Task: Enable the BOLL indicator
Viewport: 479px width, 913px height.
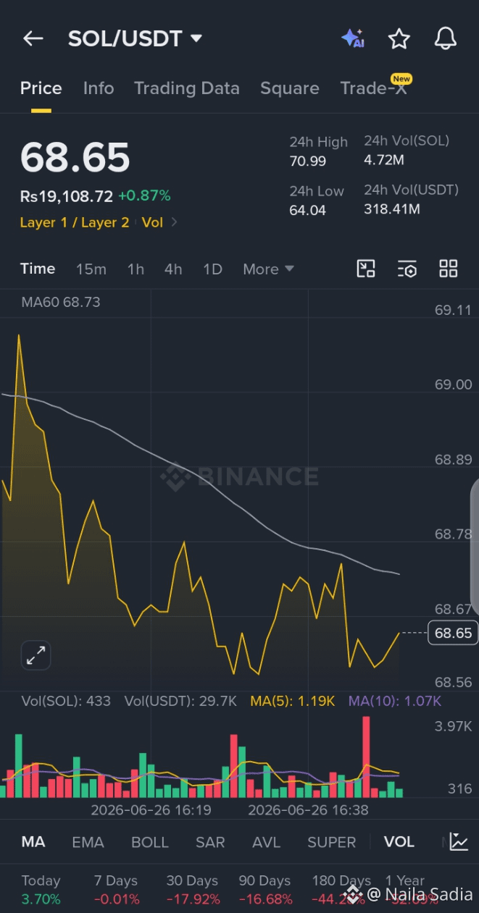Action: tap(150, 842)
